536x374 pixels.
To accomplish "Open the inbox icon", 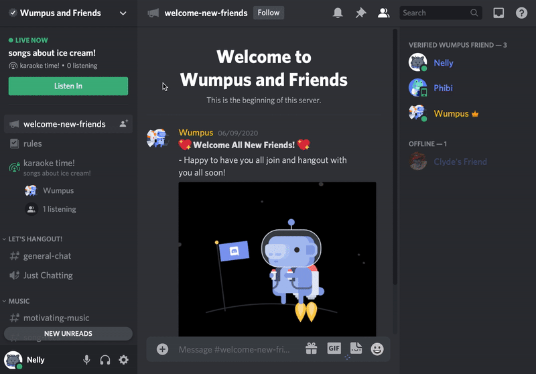I will point(498,13).
